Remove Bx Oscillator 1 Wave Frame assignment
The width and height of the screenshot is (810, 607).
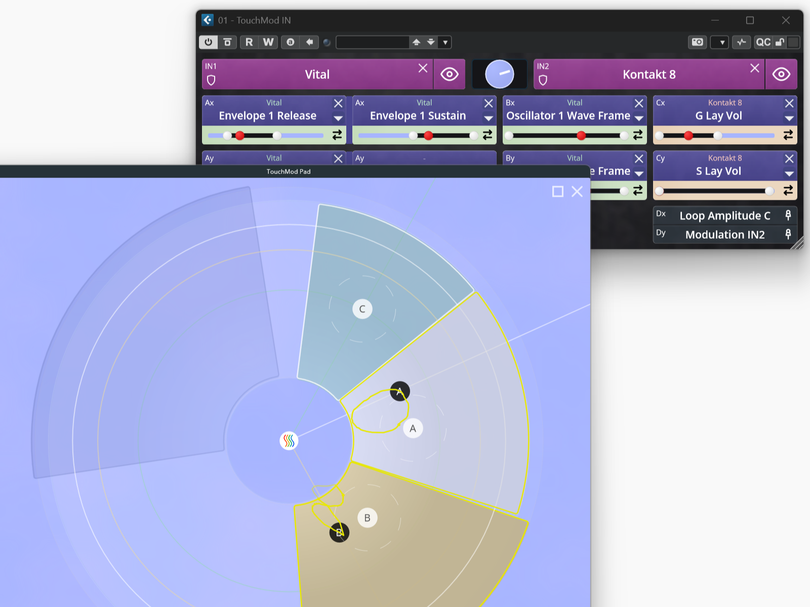pos(639,103)
